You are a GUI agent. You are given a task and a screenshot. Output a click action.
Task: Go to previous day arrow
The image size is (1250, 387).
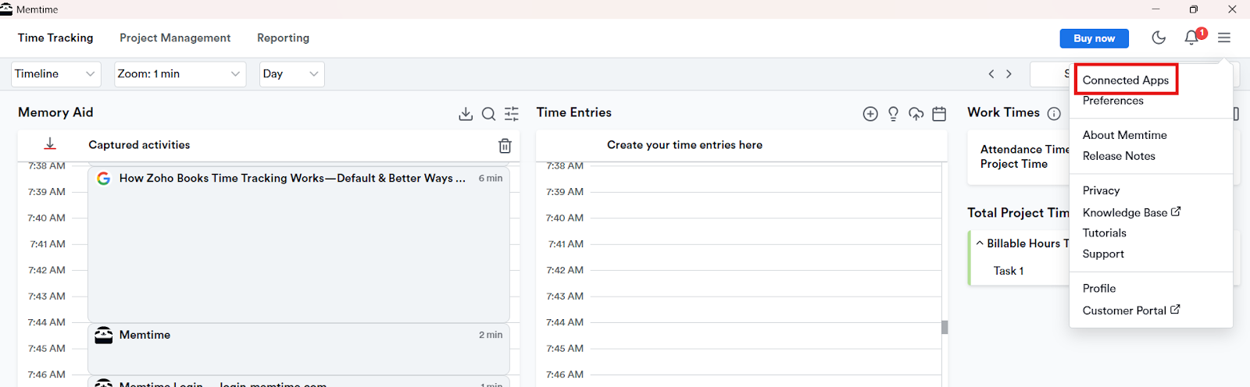(991, 74)
